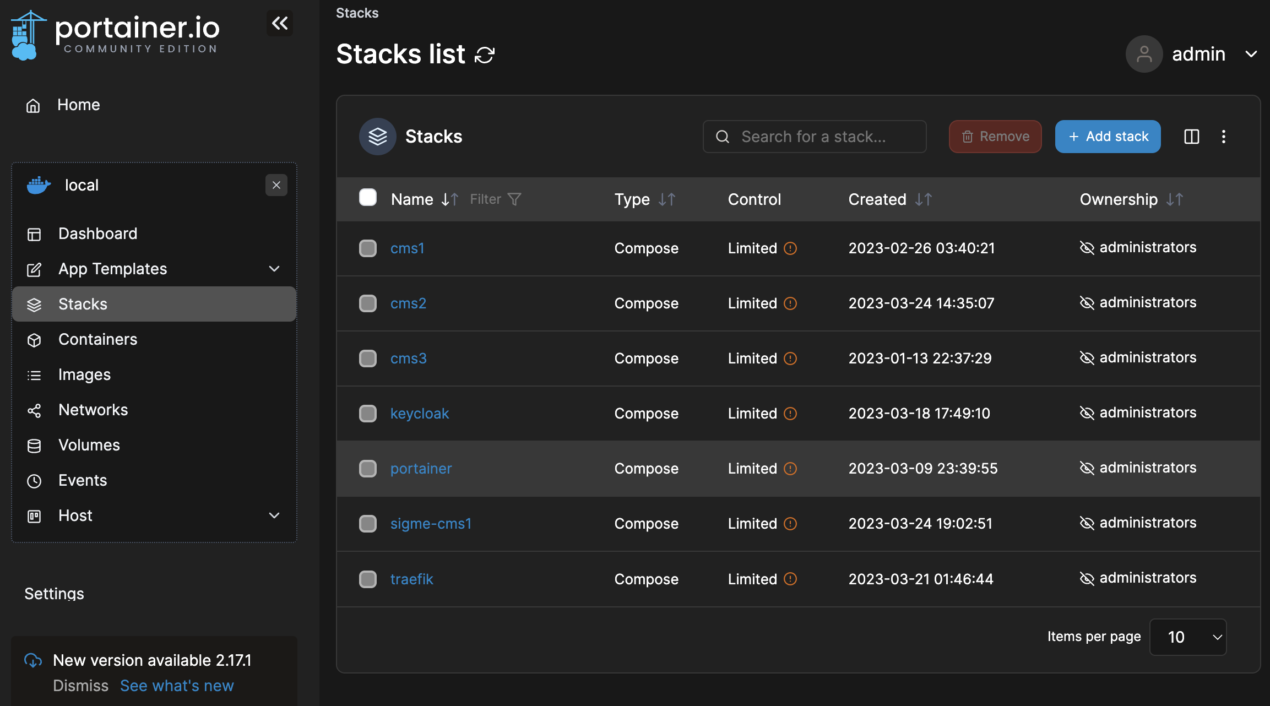Focus the Search for a stack field

(x=815, y=137)
